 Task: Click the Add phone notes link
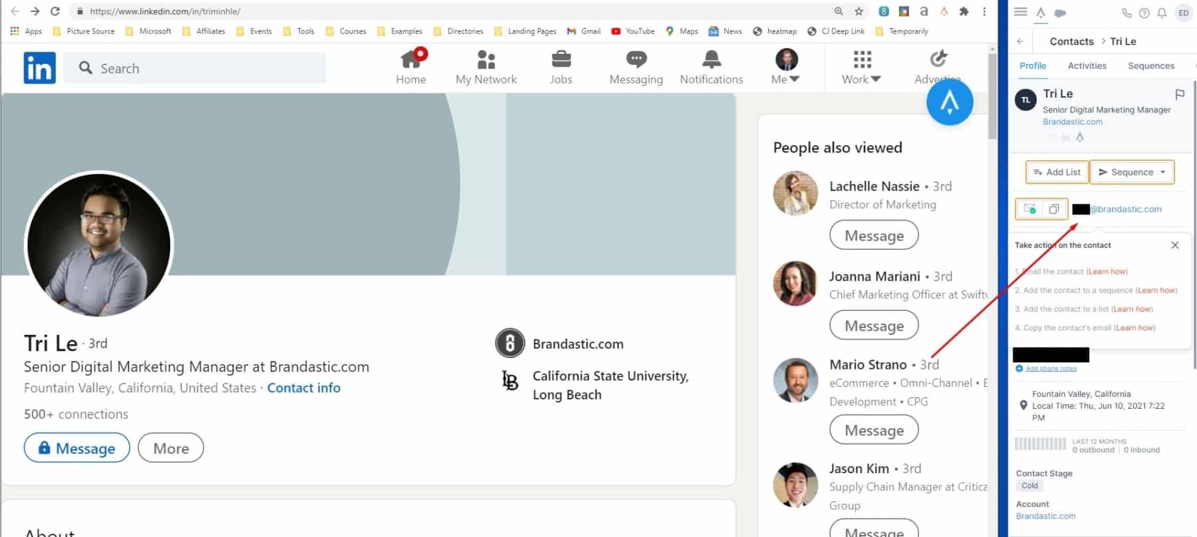[x=1051, y=368]
